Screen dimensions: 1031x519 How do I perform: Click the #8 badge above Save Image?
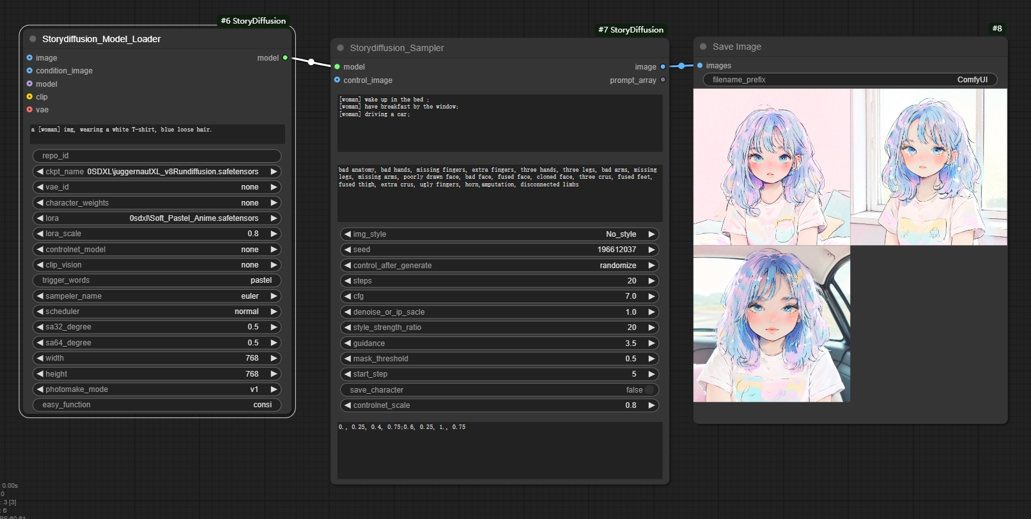[x=997, y=29]
